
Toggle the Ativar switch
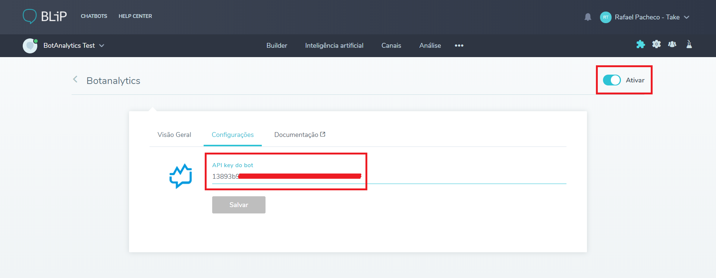tap(612, 80)
